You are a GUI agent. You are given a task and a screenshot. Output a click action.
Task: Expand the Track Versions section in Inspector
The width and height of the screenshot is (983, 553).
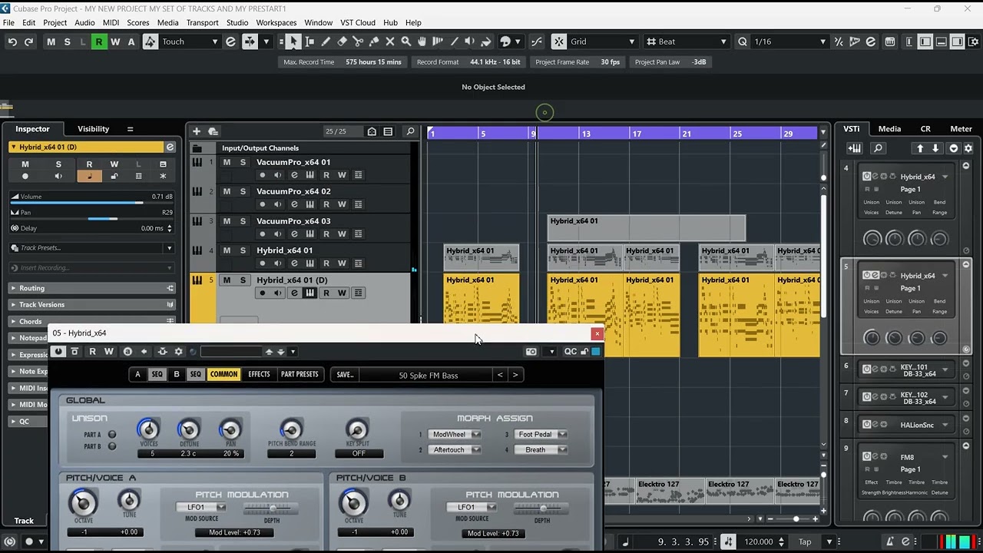point(92,304)
